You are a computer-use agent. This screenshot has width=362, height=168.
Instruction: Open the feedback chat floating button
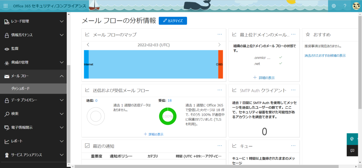pyautogui.click(x=352, y=150)
